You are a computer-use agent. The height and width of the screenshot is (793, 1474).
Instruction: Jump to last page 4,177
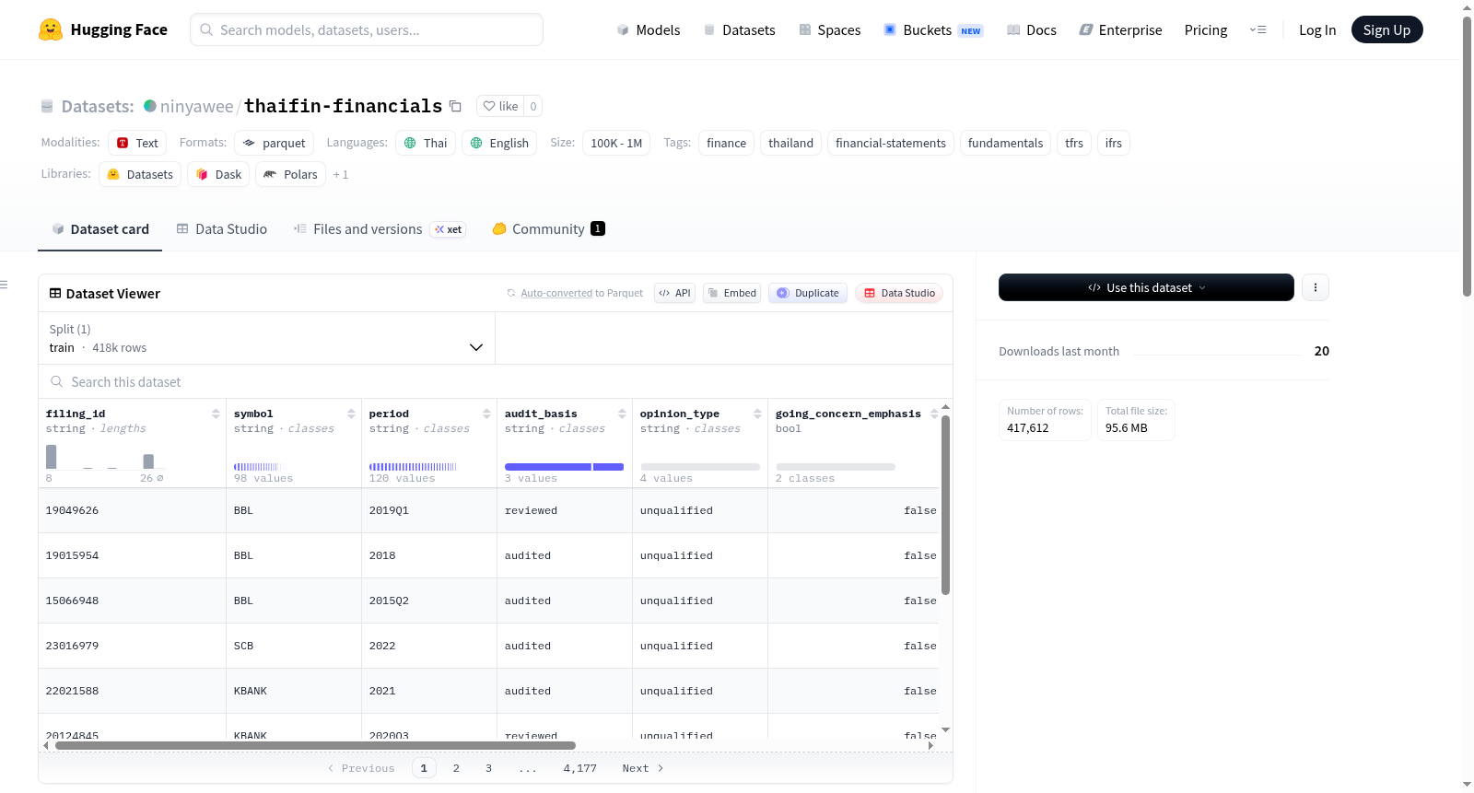[580, 768]
